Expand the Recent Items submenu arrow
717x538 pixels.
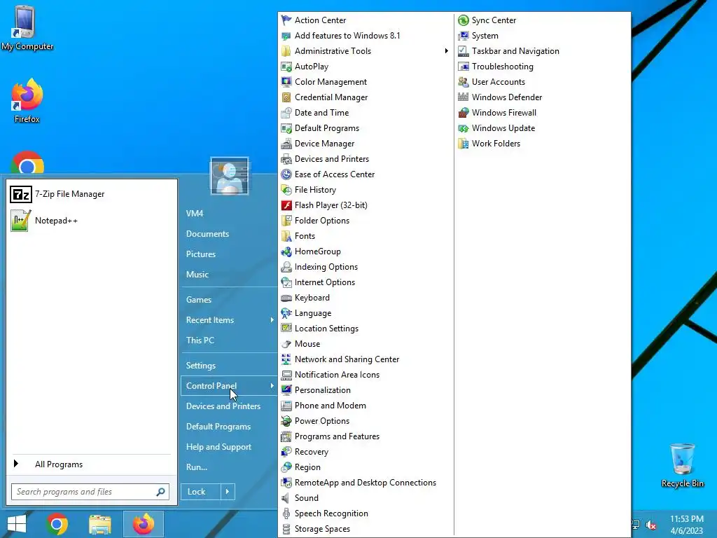coord(272,319)
